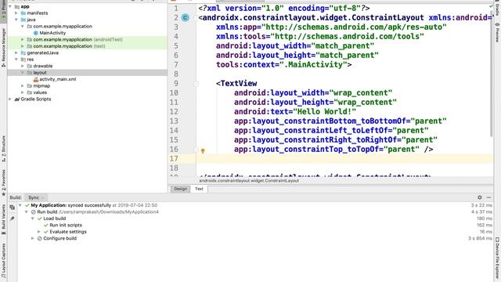Image resolution: width=501 pixels, height=282 pixels.
Task: Select MainActivity in project tree
Action: (x=52, y=33)
